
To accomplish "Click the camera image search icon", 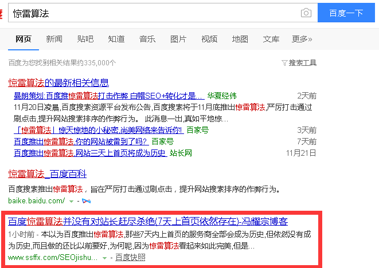I will click(306, 13).
